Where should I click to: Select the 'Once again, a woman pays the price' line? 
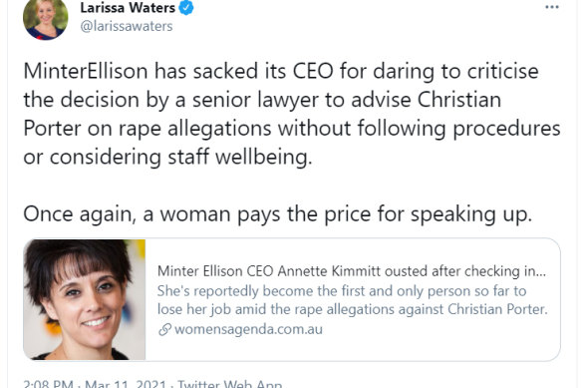278,214
